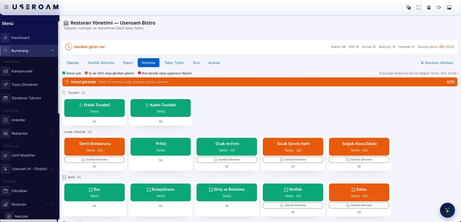Open the Ayarlar tab

point(214,63)
